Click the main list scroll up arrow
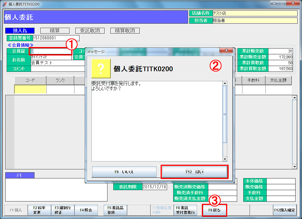The image size is (302, 219). (294, 98)
